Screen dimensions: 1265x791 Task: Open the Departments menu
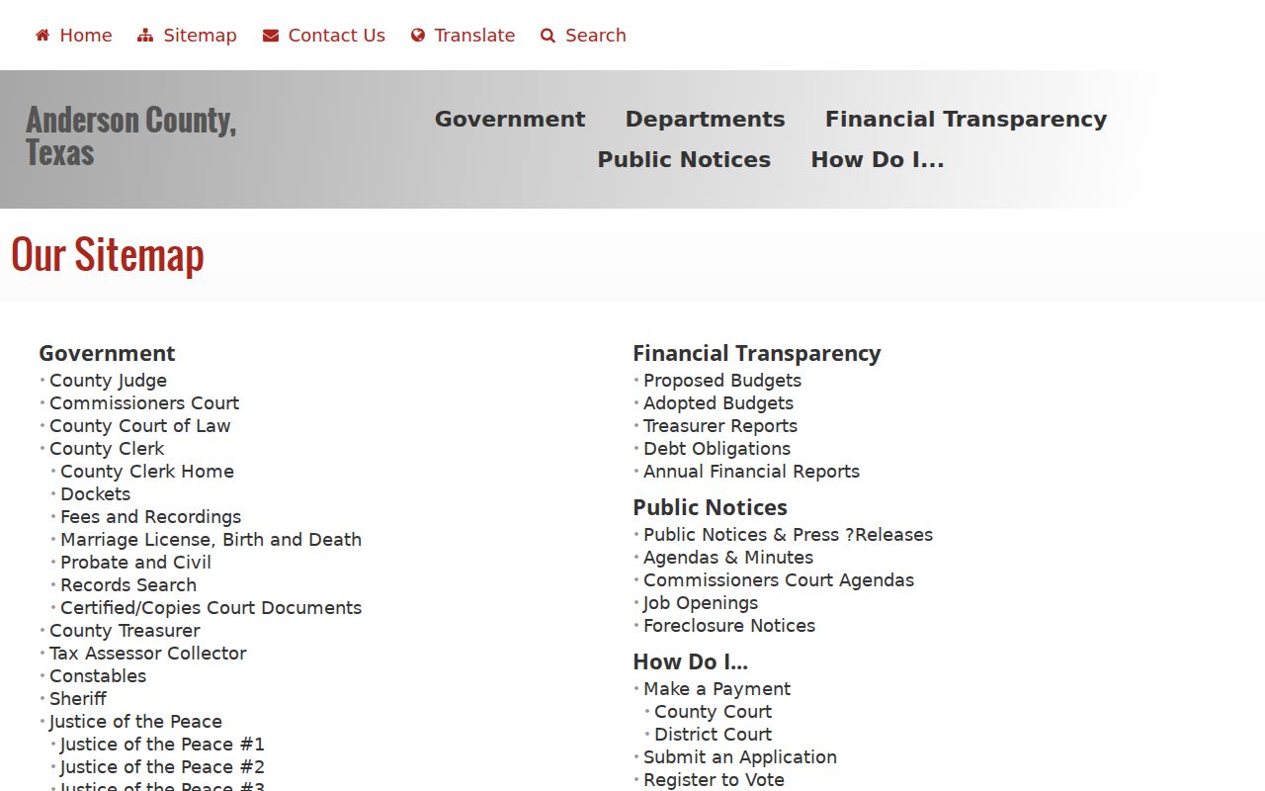click(x=705, y=119)
